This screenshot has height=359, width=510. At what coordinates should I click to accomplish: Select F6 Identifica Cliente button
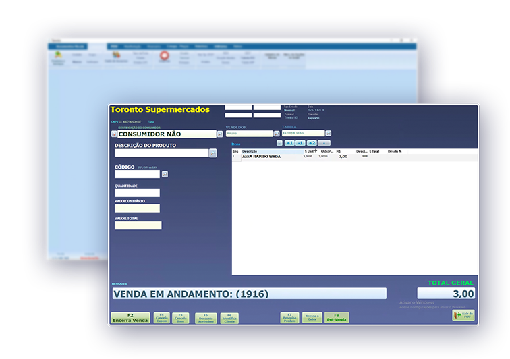229,318
